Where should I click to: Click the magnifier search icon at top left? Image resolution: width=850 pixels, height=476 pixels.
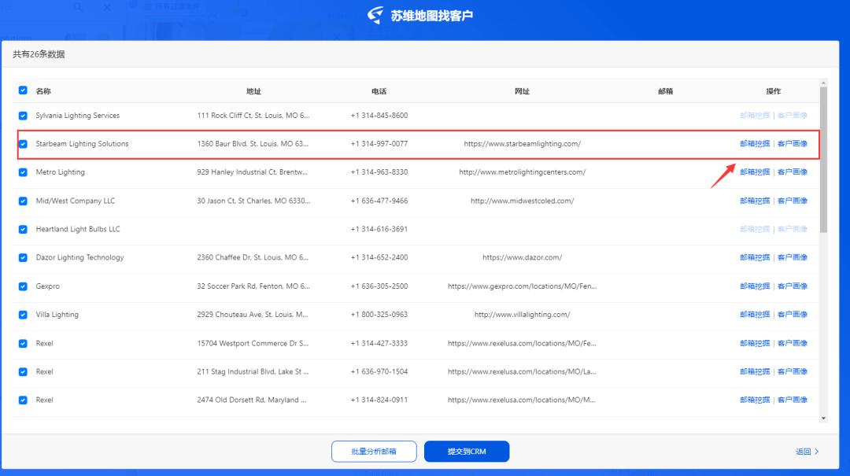tap(76, 6)
